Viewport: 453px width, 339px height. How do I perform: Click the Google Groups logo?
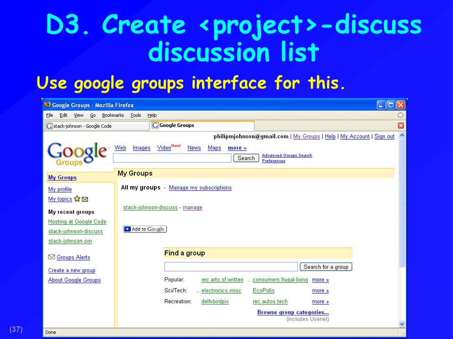click(77, 154)
